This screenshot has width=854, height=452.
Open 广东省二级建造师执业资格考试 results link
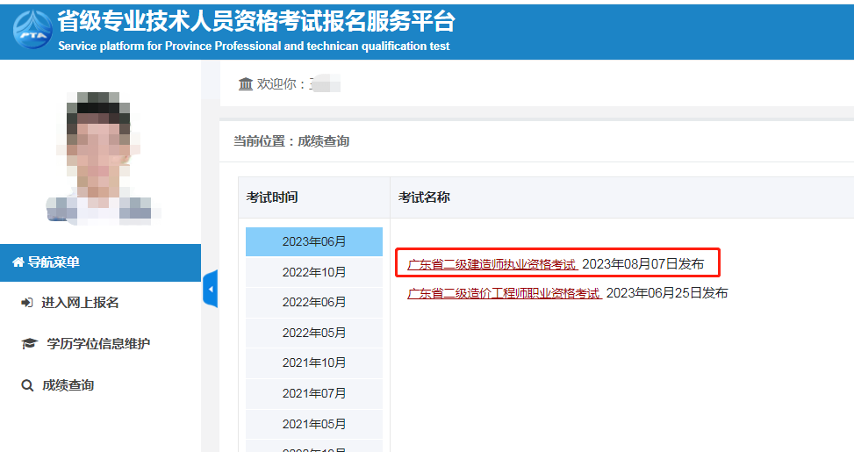tap(492, 264)
